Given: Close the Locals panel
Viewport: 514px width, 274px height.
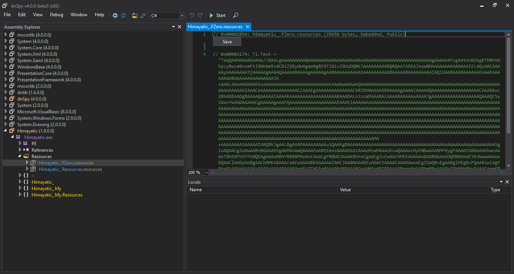Looking at the screenshot, I should click(x=508, y=182).
